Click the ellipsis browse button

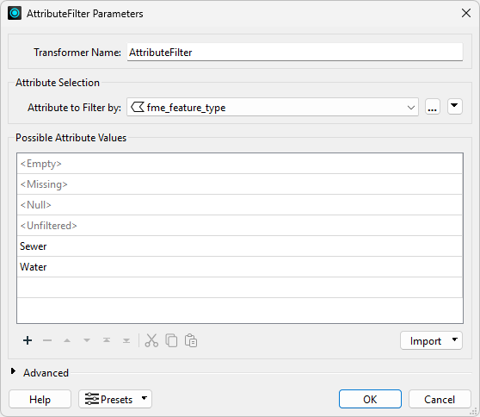point(432,107)
